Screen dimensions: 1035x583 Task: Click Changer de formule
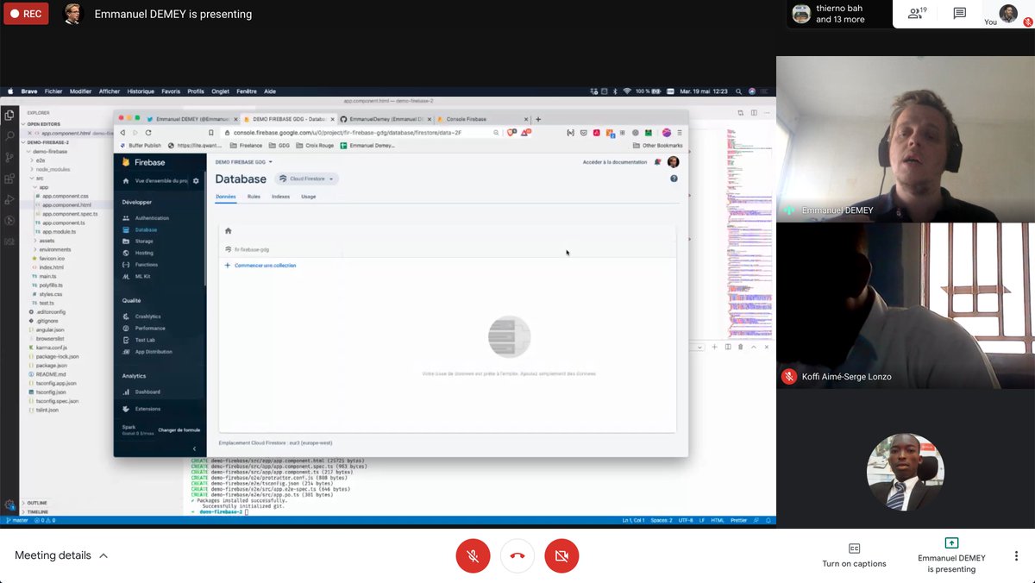[179, 429]
